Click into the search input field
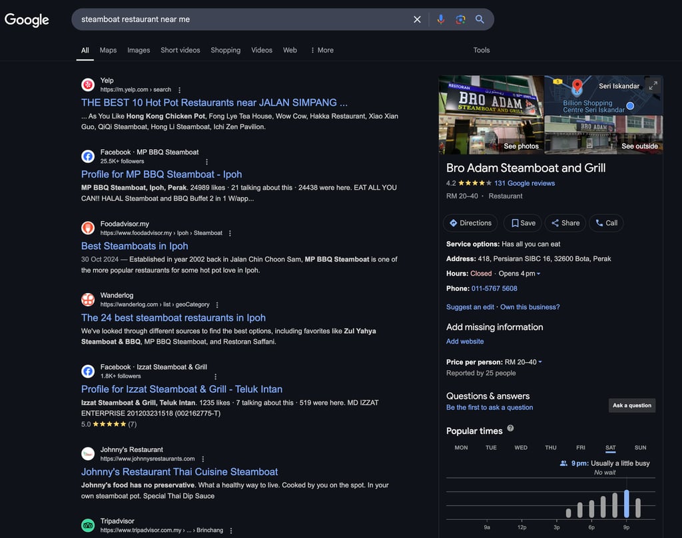The height and width of the screenshot is (538, 682). tap(244, 19)
